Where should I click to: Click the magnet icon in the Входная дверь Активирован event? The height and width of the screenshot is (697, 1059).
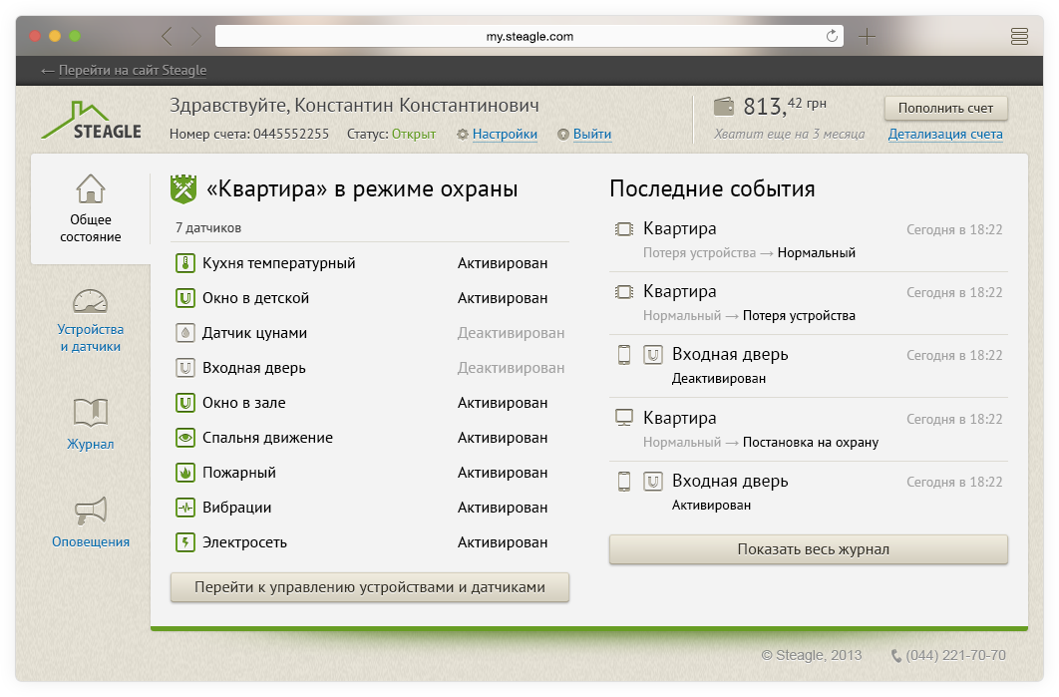click(x=652, y=481)
